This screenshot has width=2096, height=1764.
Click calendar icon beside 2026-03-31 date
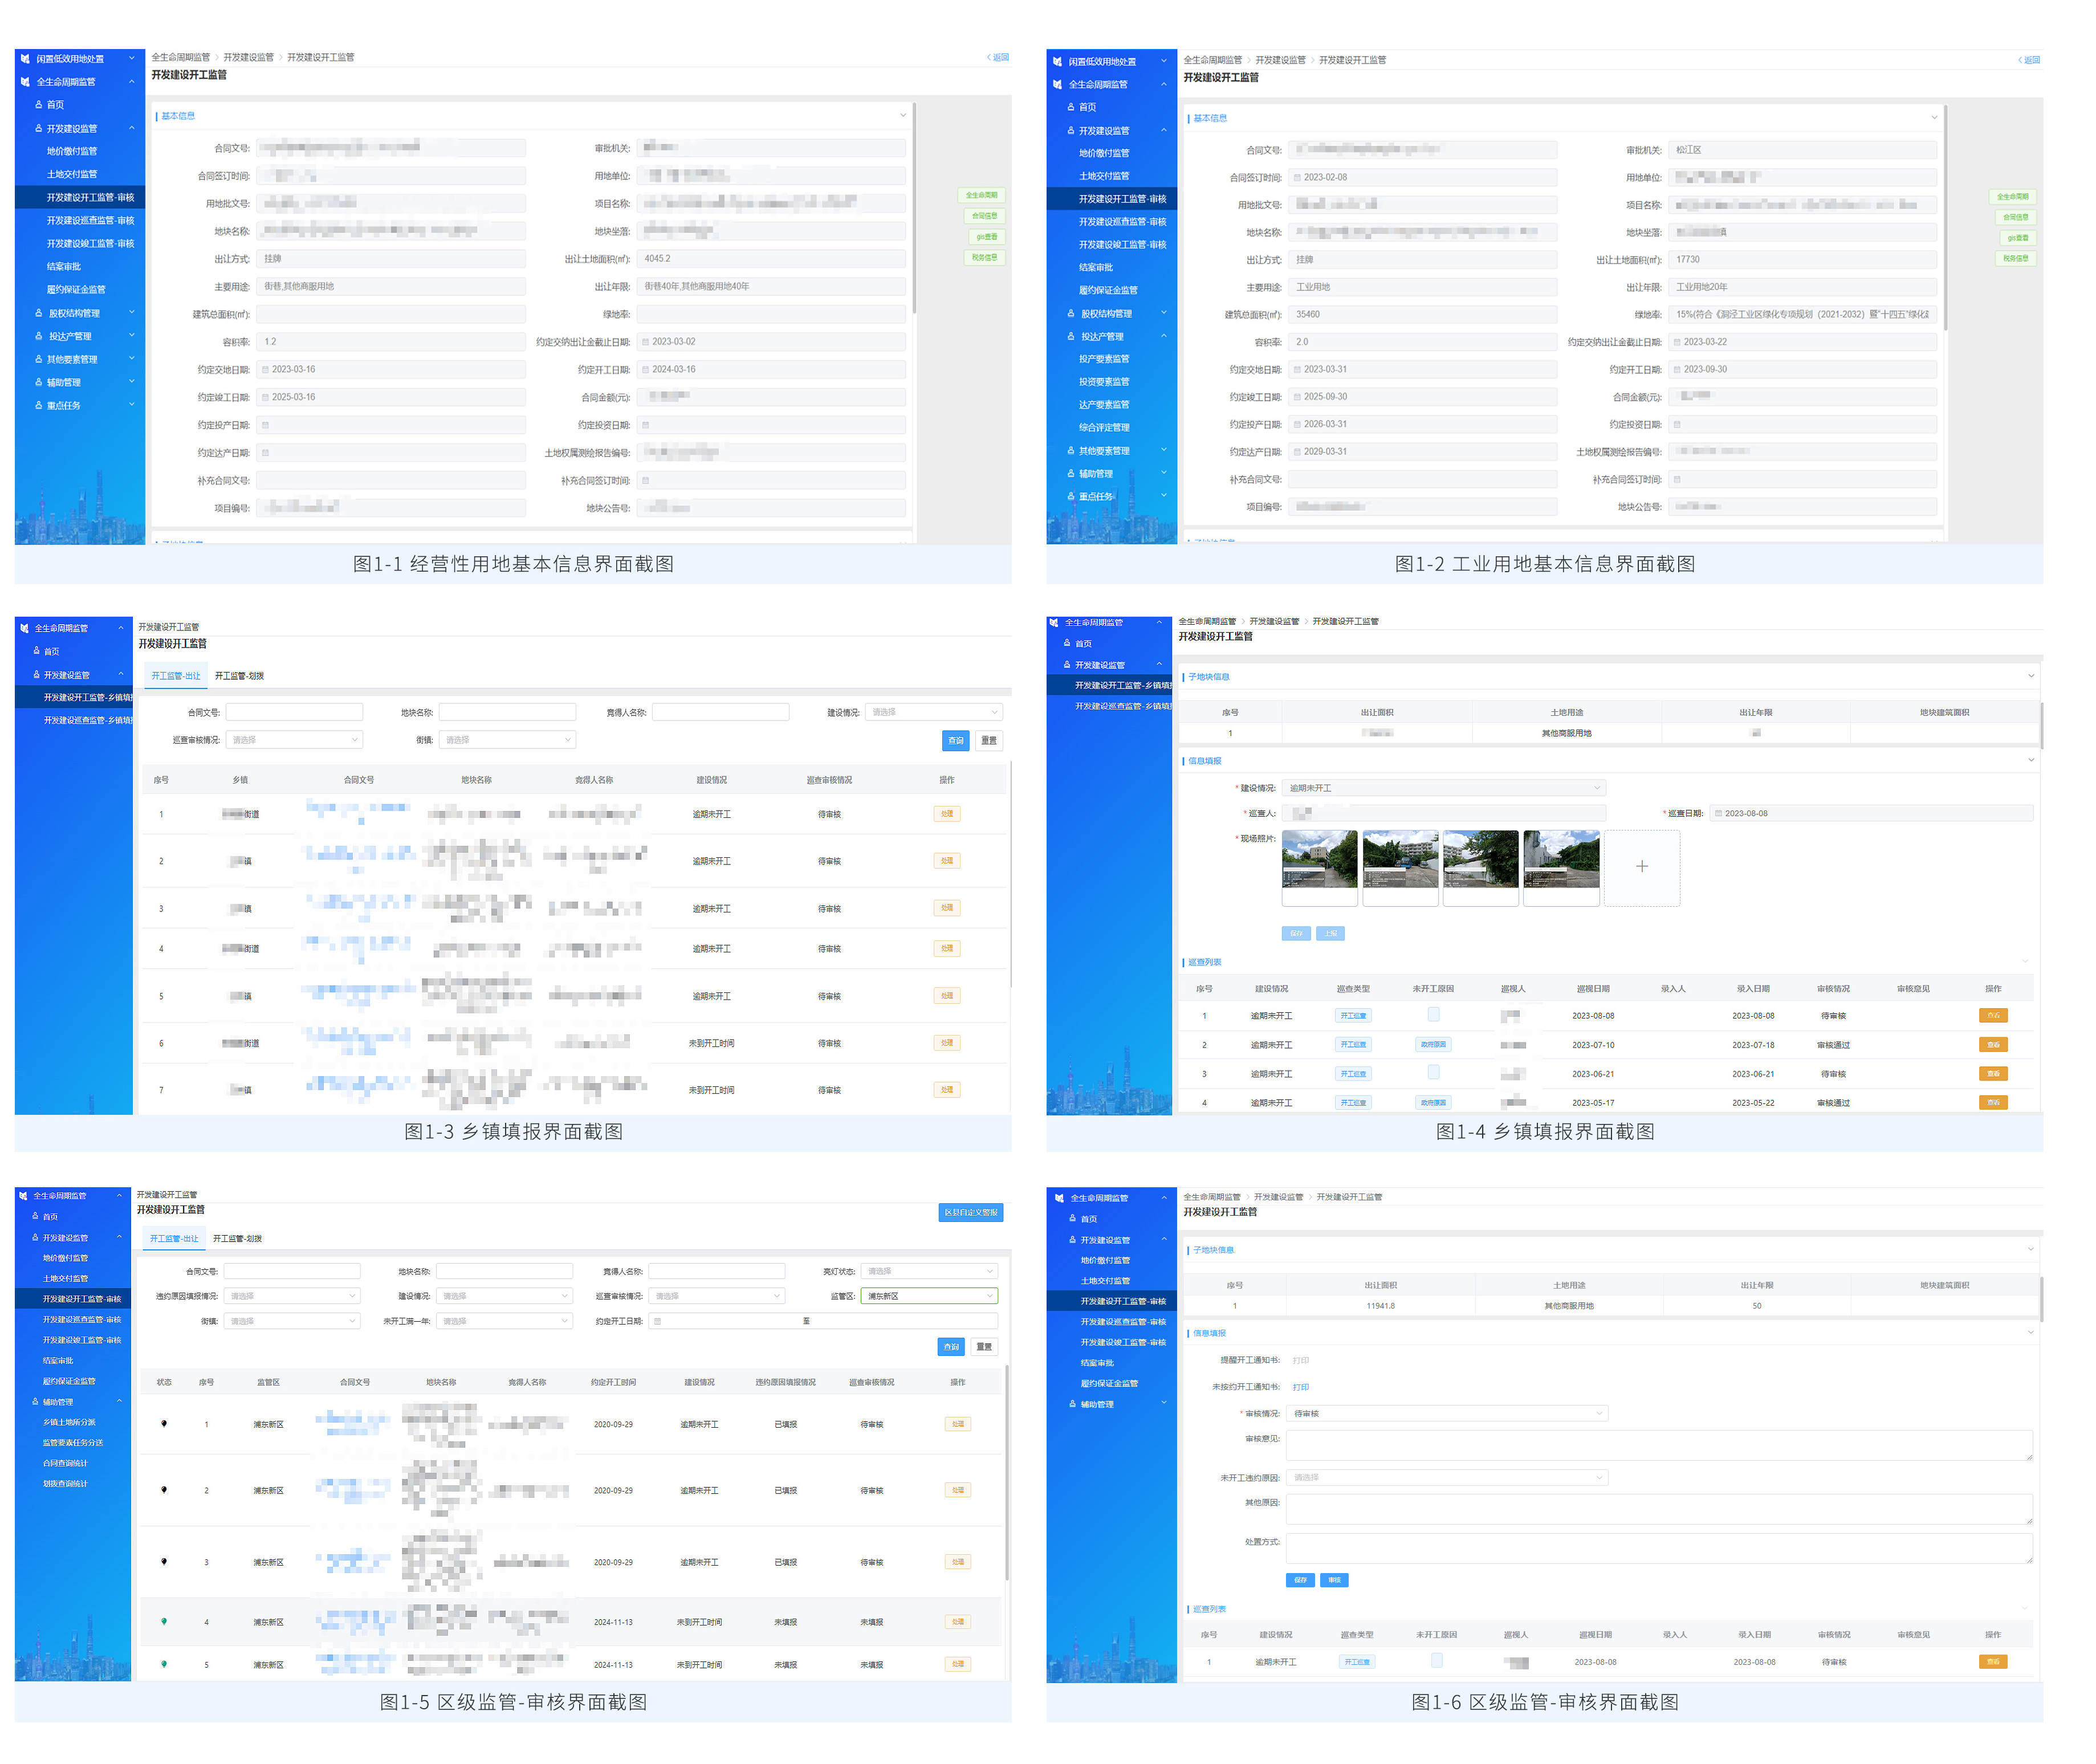(1297, 424)
